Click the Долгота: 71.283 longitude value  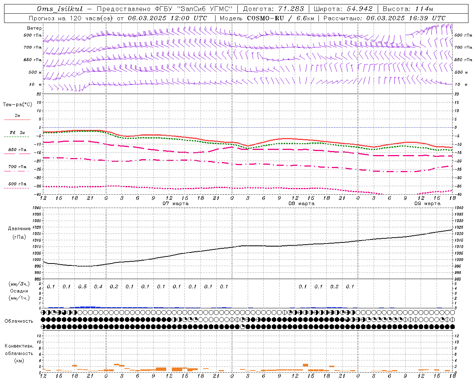click(x=273, y=9)
